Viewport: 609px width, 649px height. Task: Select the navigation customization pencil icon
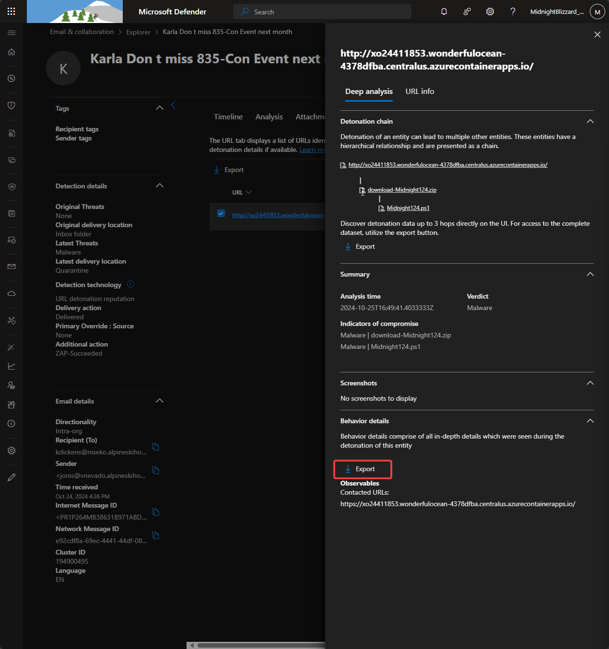pos(12,477)
